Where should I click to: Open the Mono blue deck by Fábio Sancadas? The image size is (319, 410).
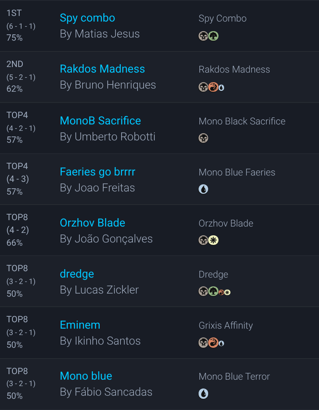click(x=86, y=376)
